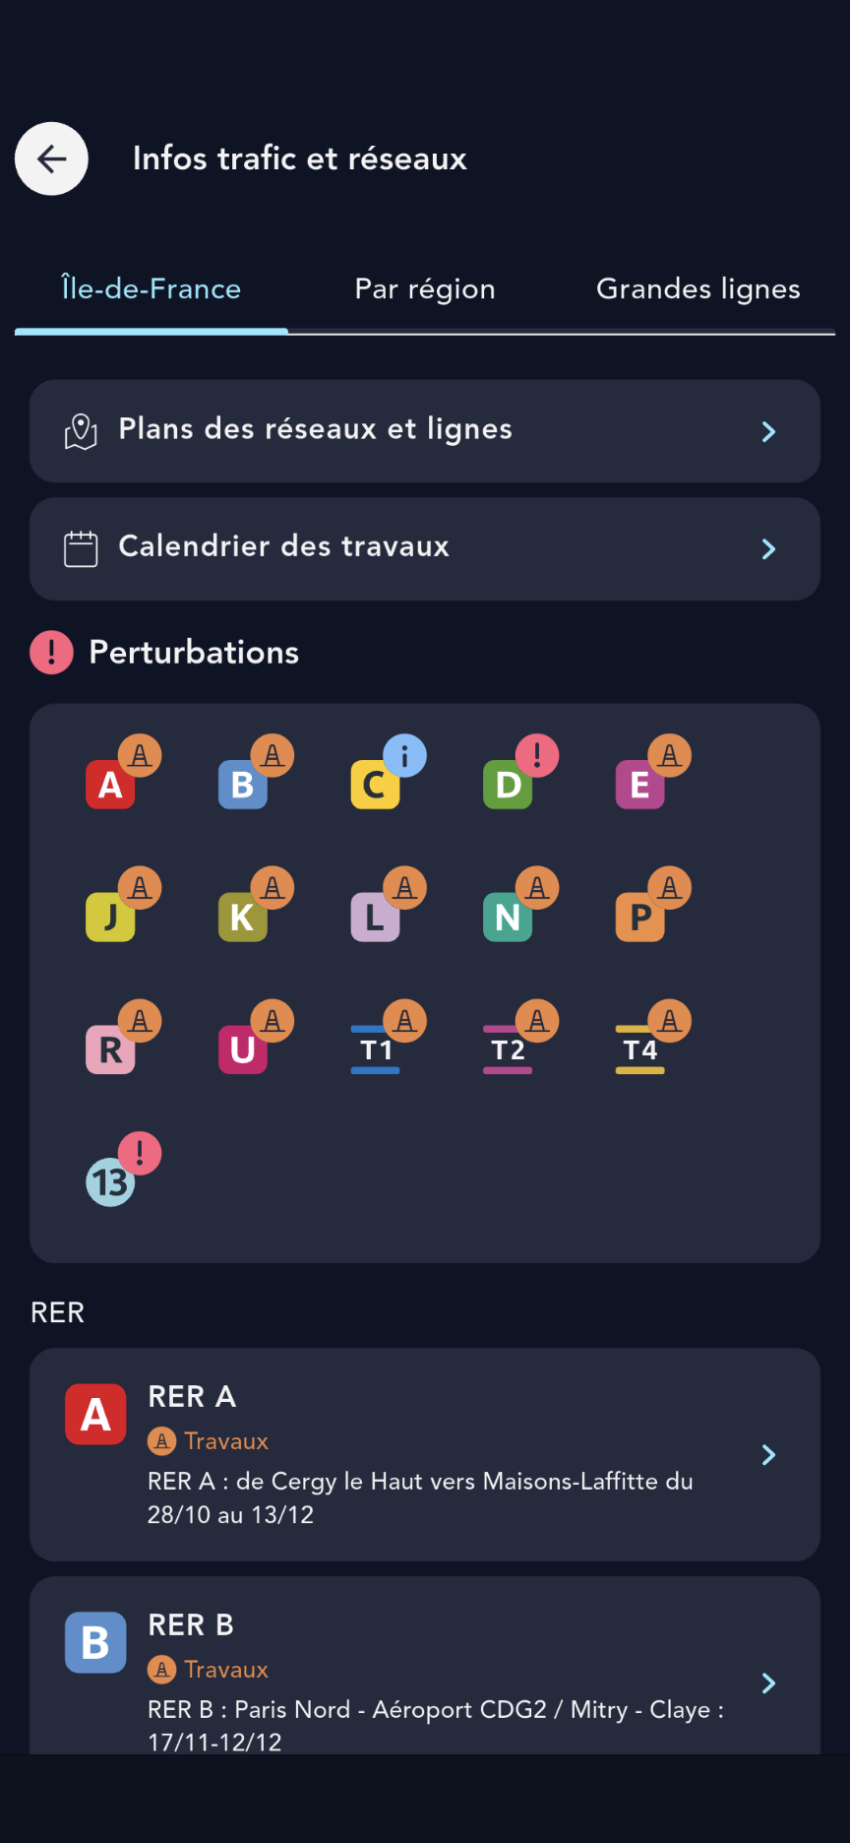
Task: Tap metro line 13 icon
Action: point(111,1181)
